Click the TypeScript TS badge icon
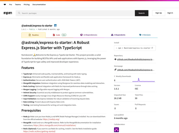The image size is (179, 133). [55, 25]
